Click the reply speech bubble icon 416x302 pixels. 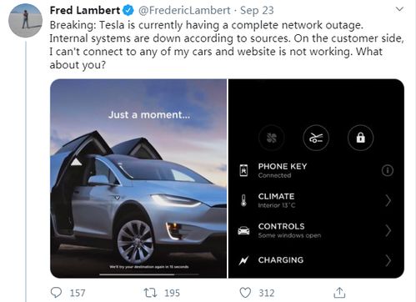point(57,293)
